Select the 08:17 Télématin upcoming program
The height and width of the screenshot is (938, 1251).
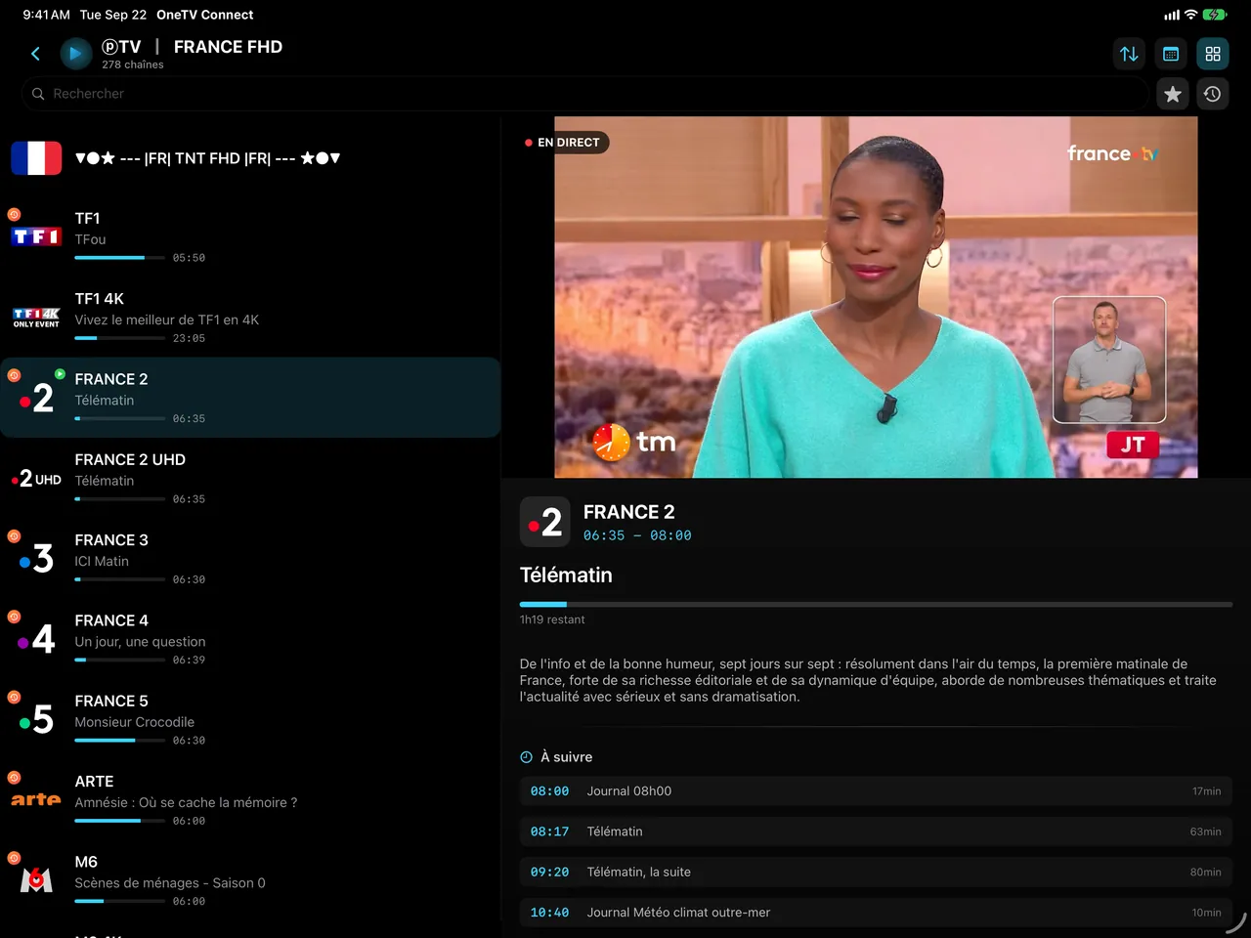876,831
